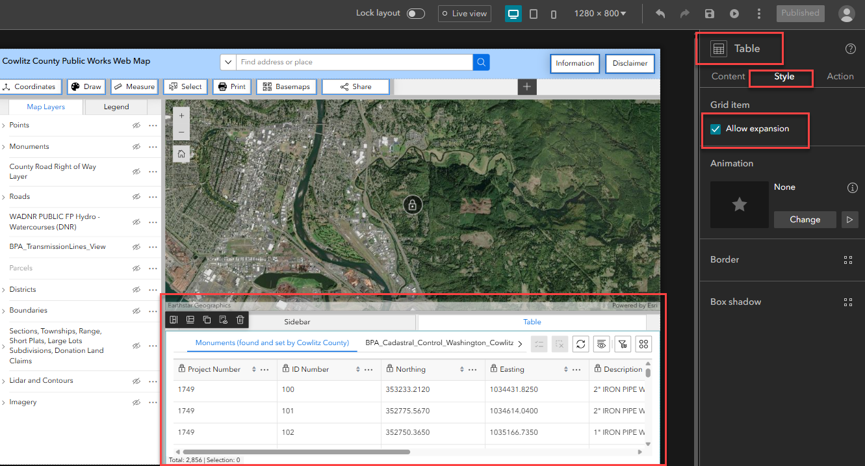This screenshot has height=466, width=865.
Task: Switch to the Content tab in right panel
Action: (x=727, y=76)
